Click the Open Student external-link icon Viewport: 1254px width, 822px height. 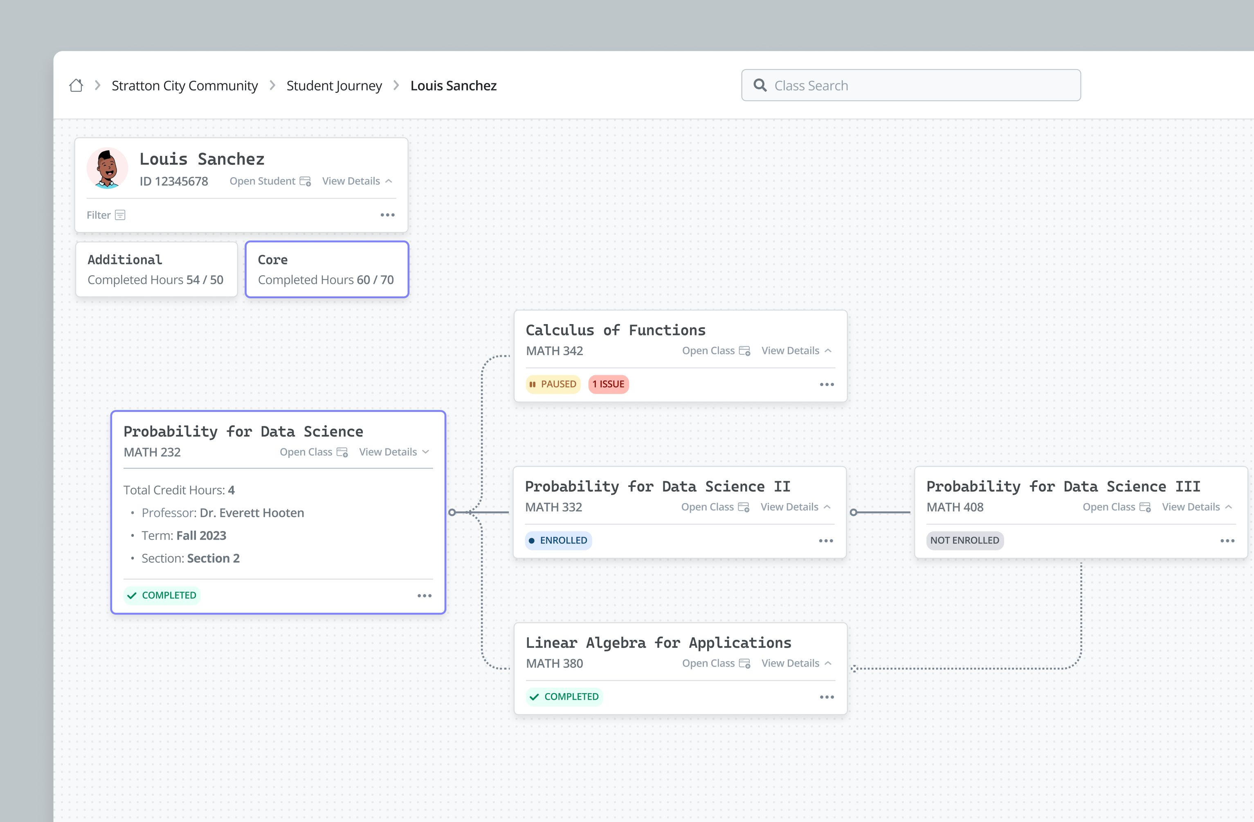[x=306, y=181]
